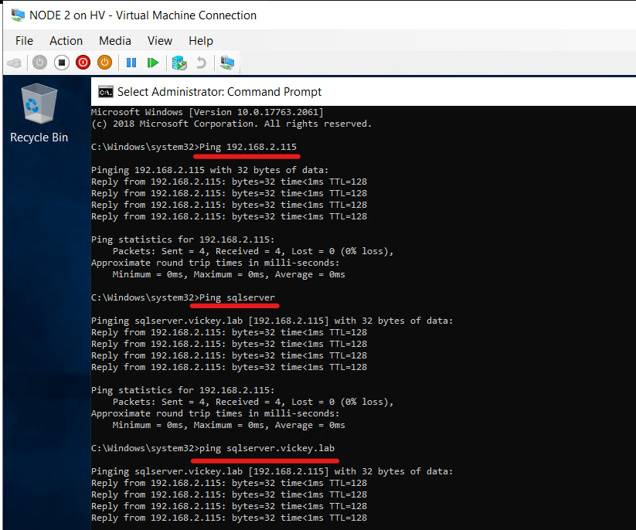Reset the VM with the green play icon
This screenshot has width=636, height=530.
pos(152,63)
